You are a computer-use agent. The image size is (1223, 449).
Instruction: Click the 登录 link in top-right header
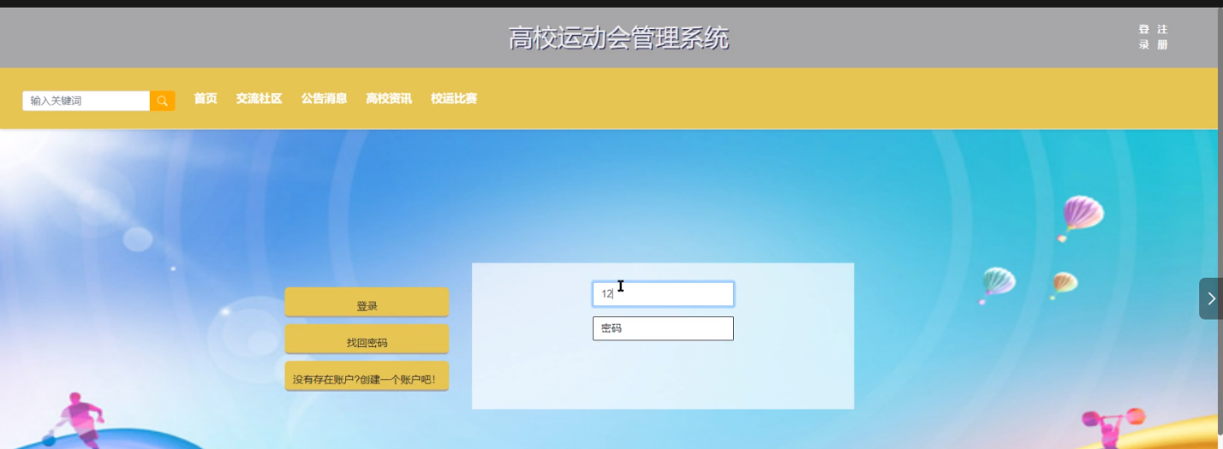click(1144, 37)
